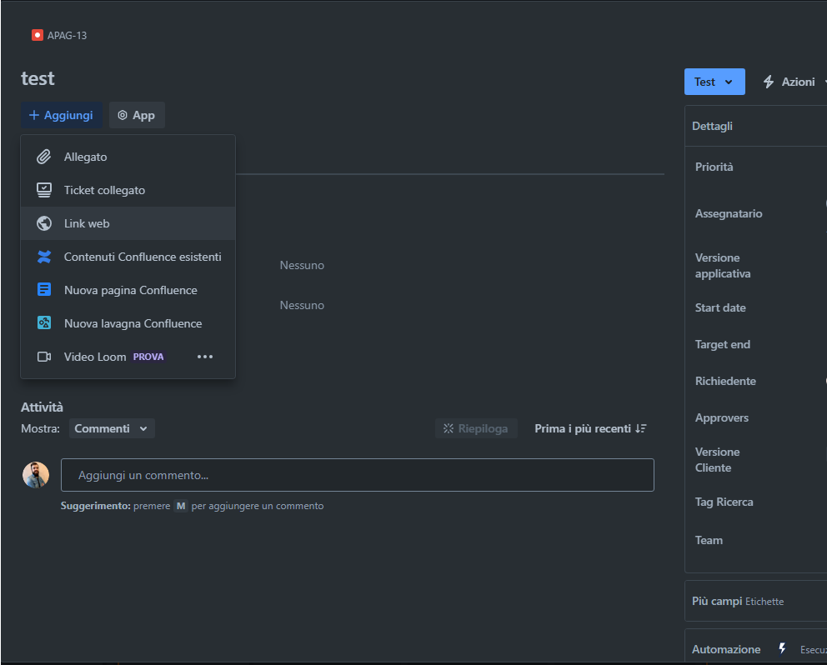The image size is (827, 665).
Task: Expand the Dettagli panel header
Action: [x=755, y=126]
